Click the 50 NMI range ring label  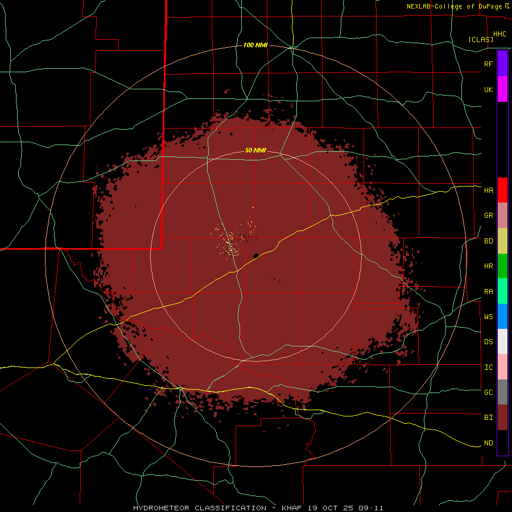click(255, 151)
